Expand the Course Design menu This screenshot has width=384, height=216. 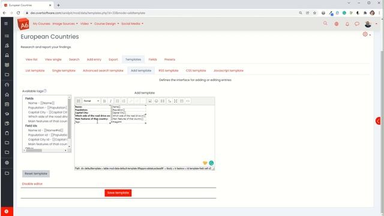107,24
